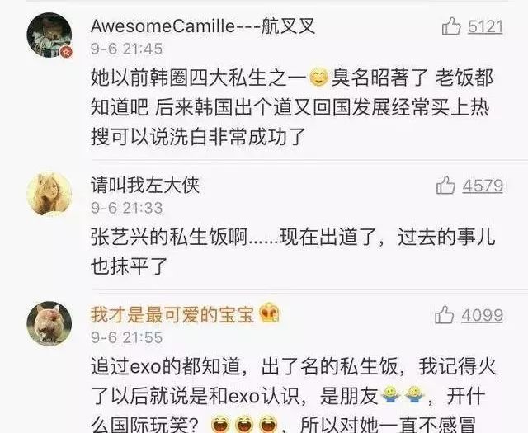Click like count 4099
This screenshot has height=433, width=528.
[482, 316]
